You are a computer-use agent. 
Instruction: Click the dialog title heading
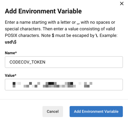coord(43,11)
